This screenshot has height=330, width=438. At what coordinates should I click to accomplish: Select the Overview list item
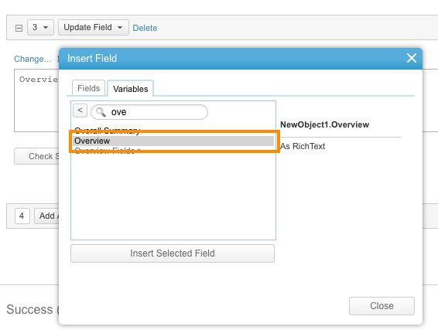[x=173, y=141]
